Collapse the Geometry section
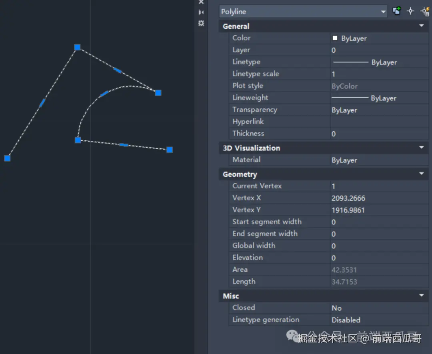 pos(421,174)
